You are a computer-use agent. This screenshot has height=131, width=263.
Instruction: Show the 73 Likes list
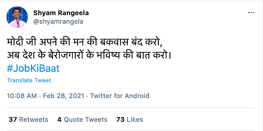coord(130,119)
